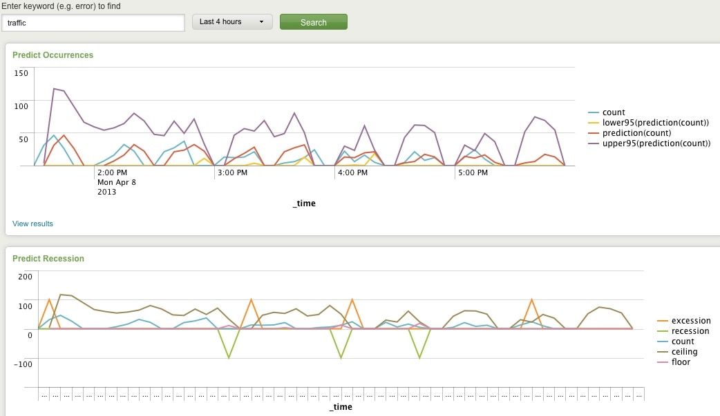Toggle the prediction(count) legend entry

(636, 133)
